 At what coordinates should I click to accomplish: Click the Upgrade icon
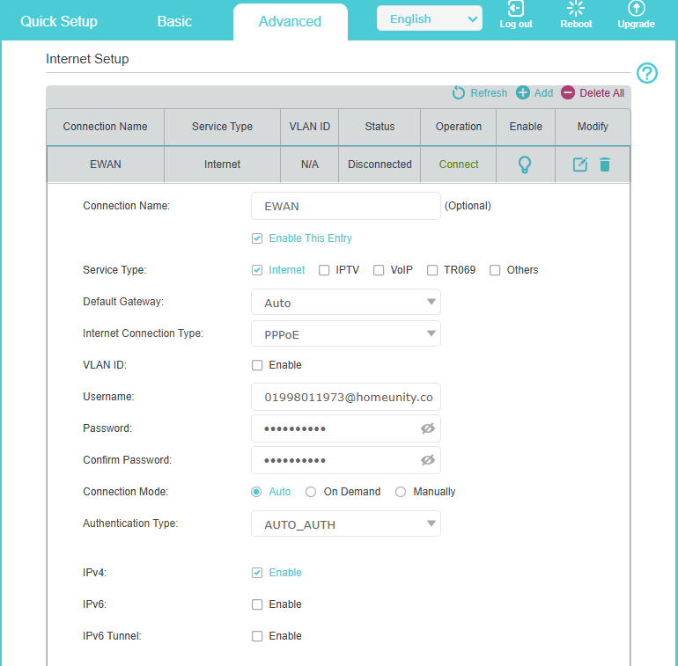(x=636, y=9)
